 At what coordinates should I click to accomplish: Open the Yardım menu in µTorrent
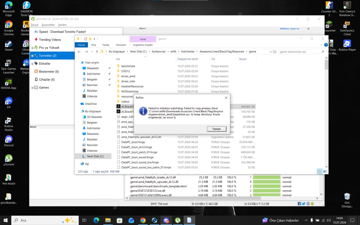pyautogui.click(x=62, y=25)
